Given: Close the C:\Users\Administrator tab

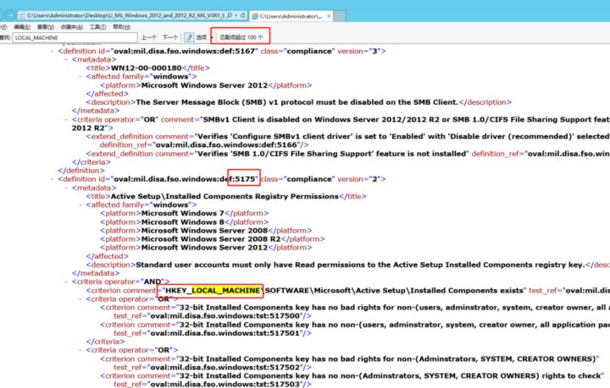Looking at the screenshot, I should coord(329,16).
